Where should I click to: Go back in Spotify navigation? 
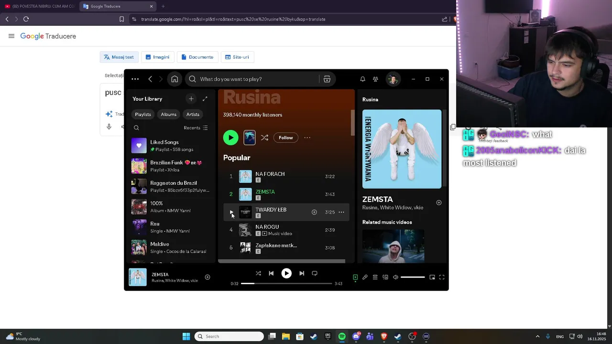pos(150,79)
